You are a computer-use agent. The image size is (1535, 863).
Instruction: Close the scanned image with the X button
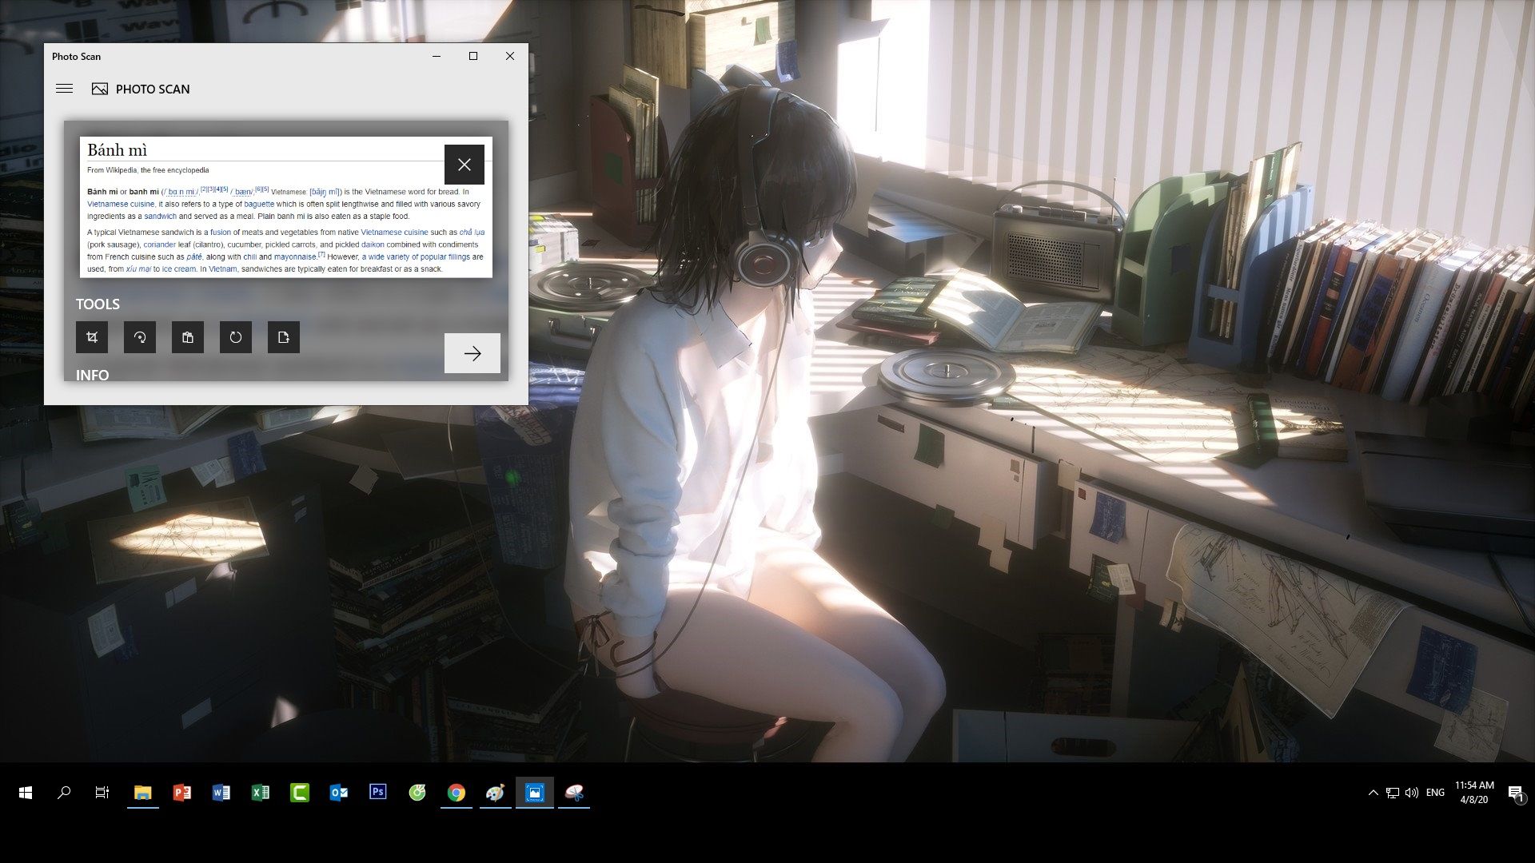pos(464,165)
